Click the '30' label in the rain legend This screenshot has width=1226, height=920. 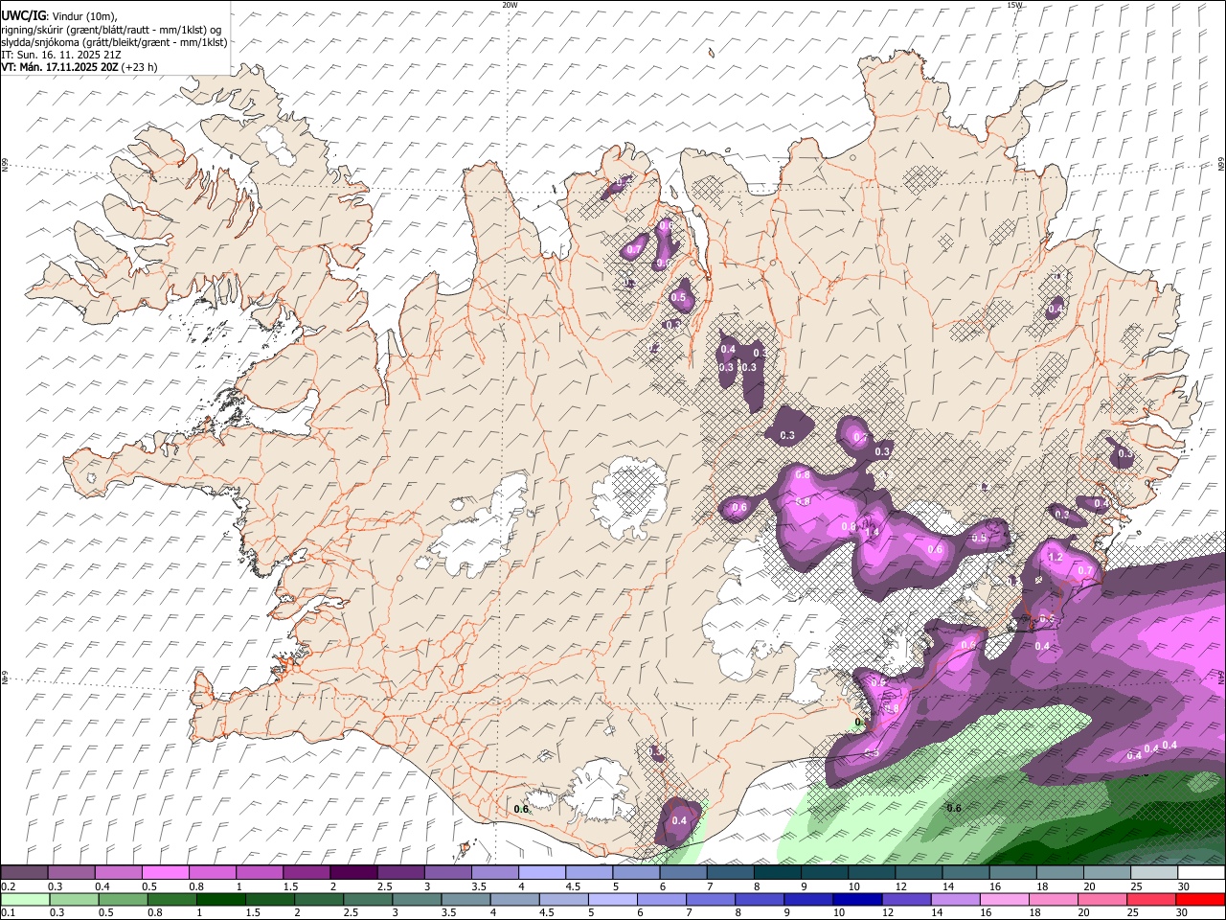(1181, 912)
